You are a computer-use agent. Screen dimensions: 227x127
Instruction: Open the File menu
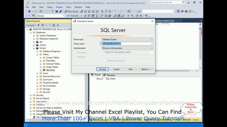[27, 7]
